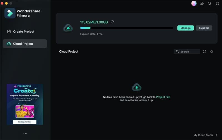Screen dimensions: 222x140
Task: Open the apps grid icon in title bar
Action: [x=218, y=3]
